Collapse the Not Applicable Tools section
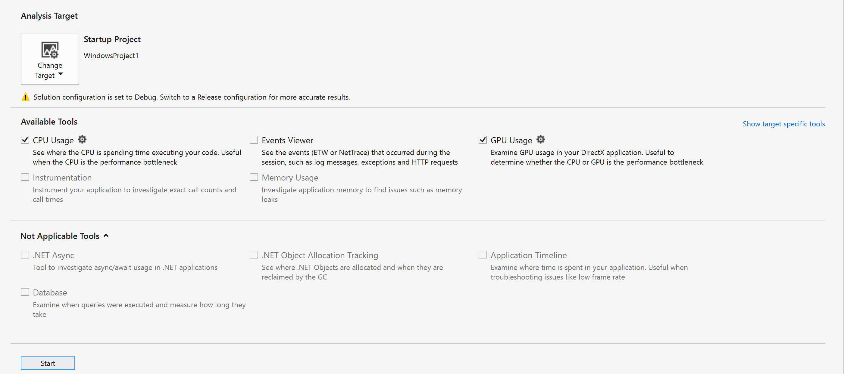This screenshot has height=374, width=844. tap(106, 236)
